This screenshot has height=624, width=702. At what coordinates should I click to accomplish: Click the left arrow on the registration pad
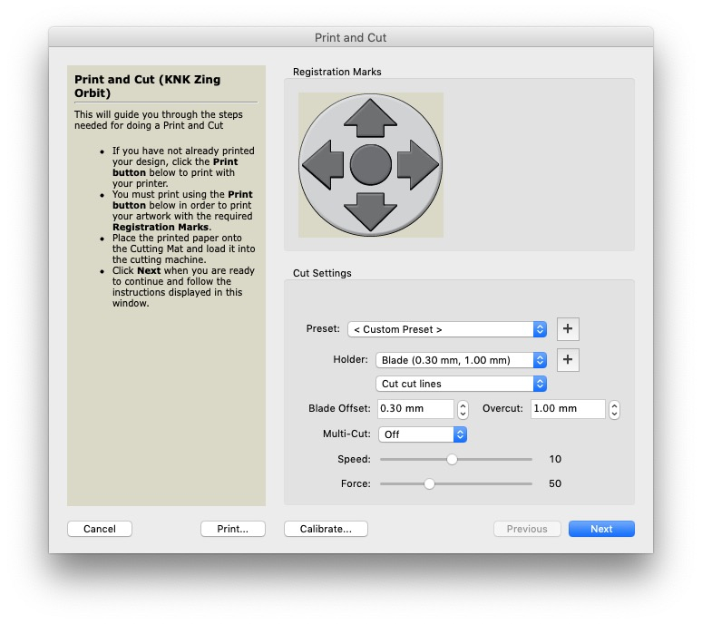(x=323, y=165)
